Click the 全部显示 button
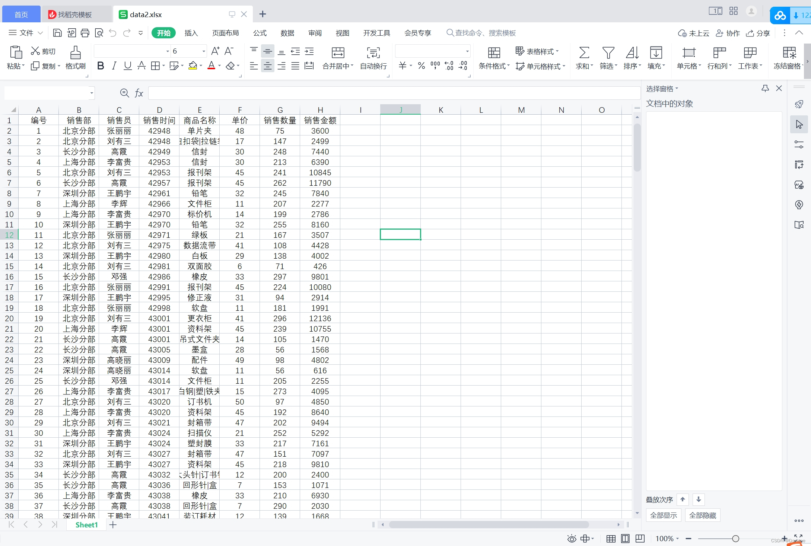This screenshot has width=811, height=546. pyautogui.click(x=663, y=515)
